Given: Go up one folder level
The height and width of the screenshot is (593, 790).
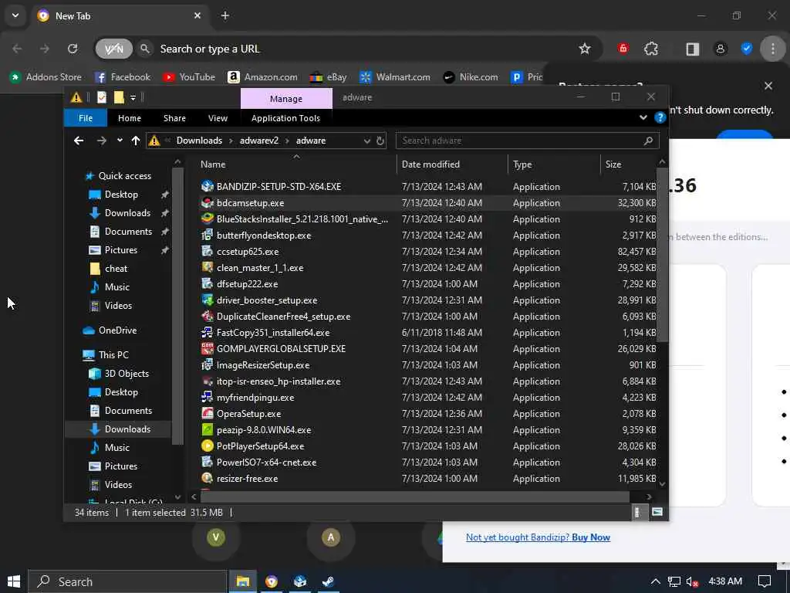Looking at the screenshot, I should [136, 141].
